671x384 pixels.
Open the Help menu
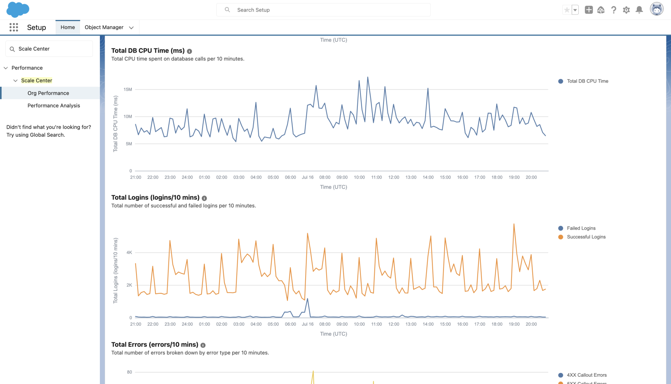coord(613,10)
